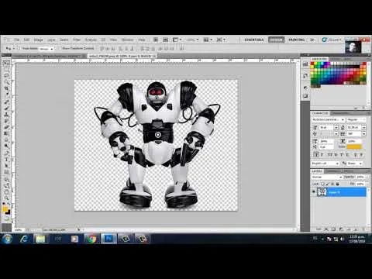Click the yellow text color swatch
Screen dimensions: 372x279
(x=354, y=146)
